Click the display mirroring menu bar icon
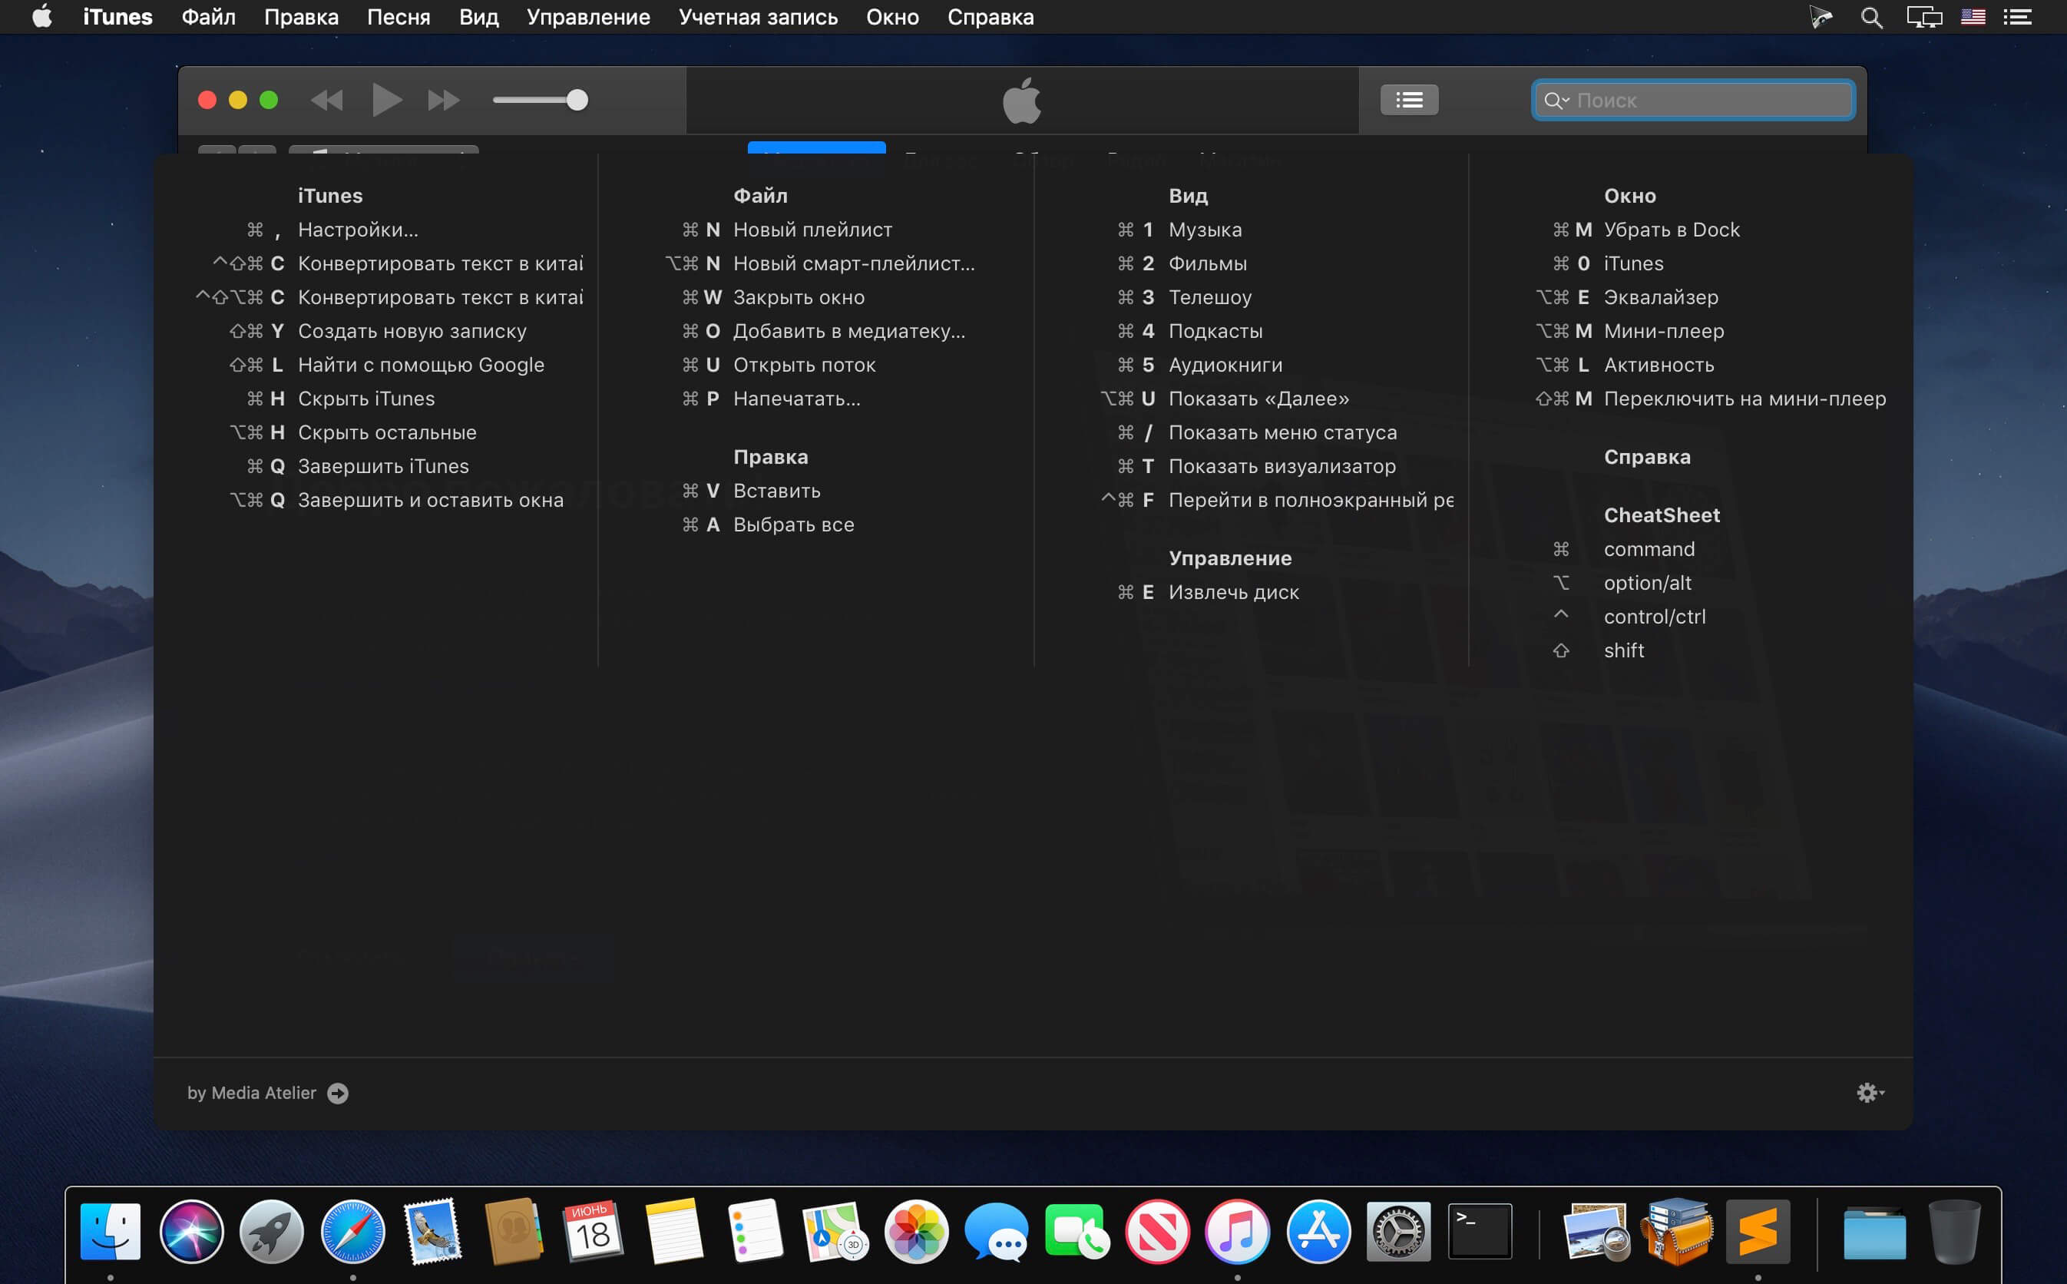 point(1924,17)
